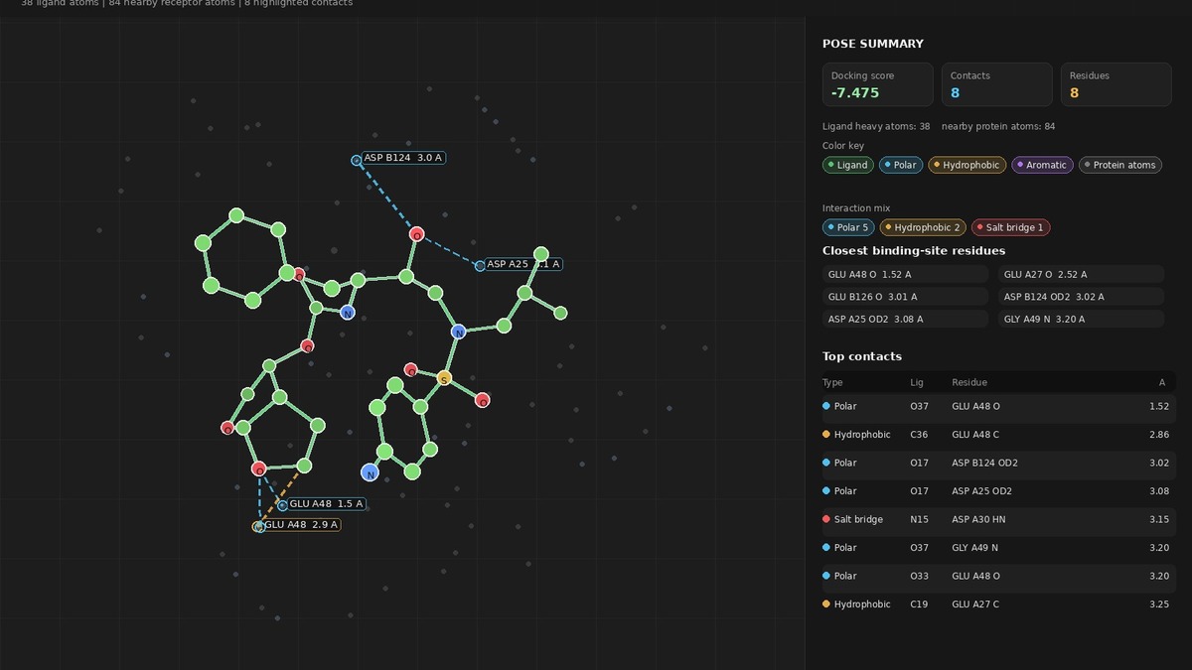Click the ASP B124 3.0 A contact label
1192x670 pixels.
point(403,158)
